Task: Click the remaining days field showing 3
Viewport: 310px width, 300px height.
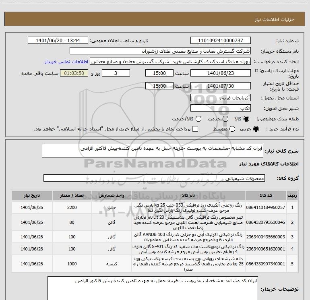Action: click(116, 73)
